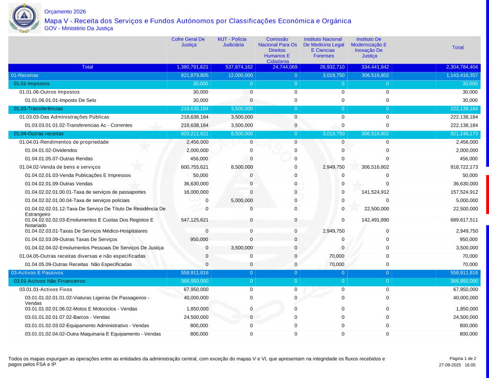Click the red marker on the right edge
The image size is (489, 378).
click(x=487, y=194)
